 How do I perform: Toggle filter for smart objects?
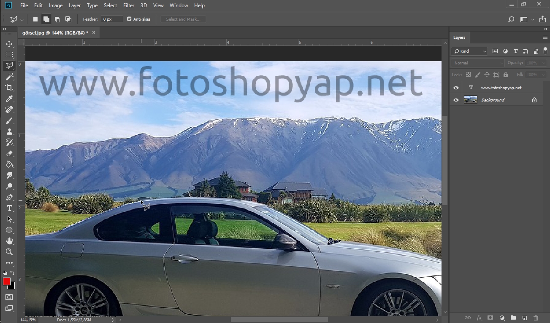pos(536,51)
